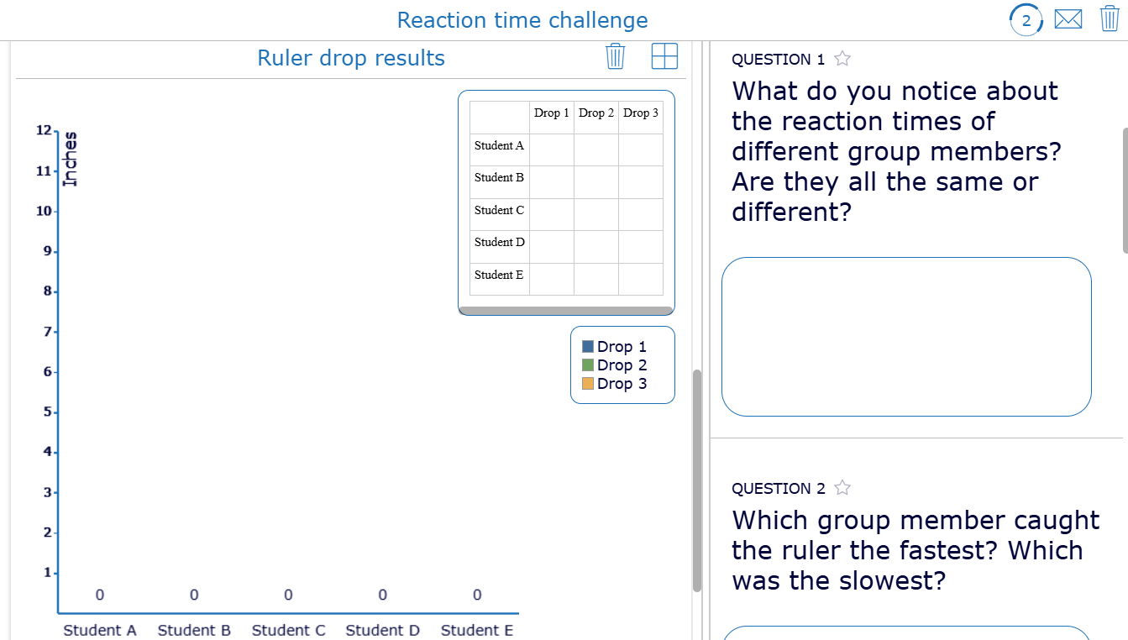Click the envelope icon in the top toolbar
1128x640 pixels.
tap(1068, 18)
